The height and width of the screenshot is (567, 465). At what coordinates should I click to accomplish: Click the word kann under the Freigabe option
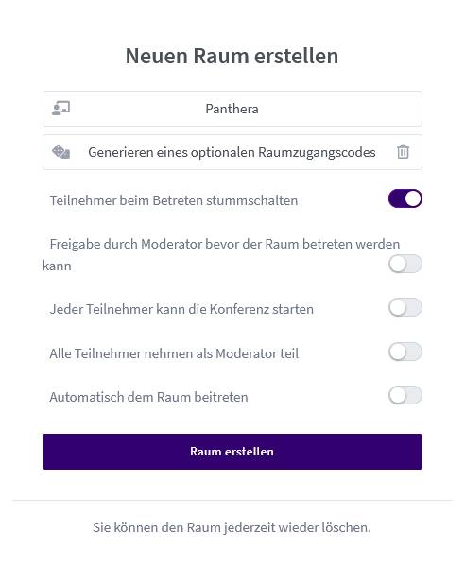pos(57,266)
